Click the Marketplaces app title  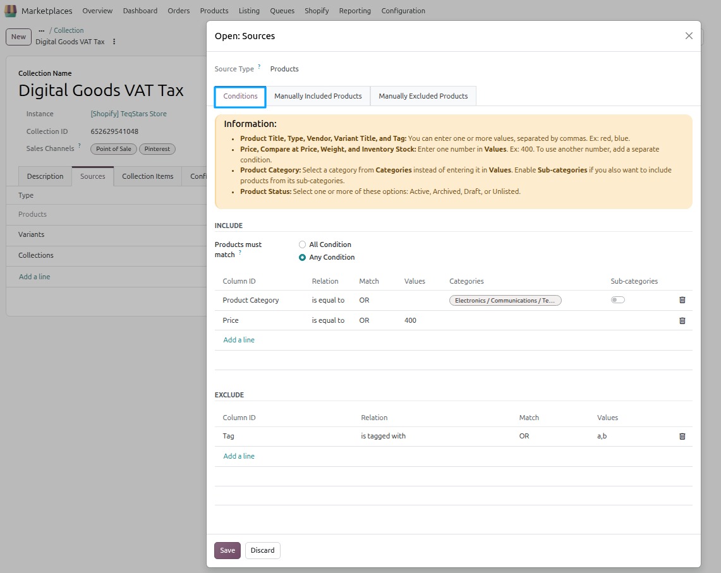click(47, 11)
